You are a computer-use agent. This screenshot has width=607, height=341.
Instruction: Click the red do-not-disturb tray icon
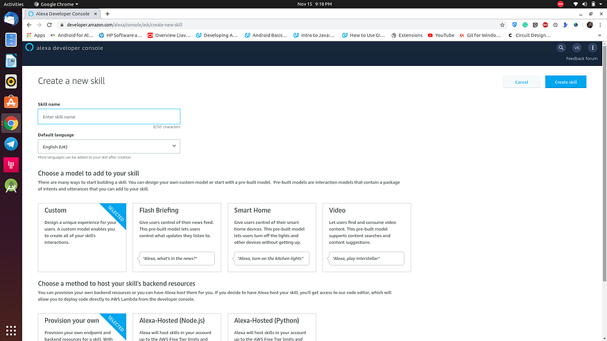pyautogui.click(x=560, y=4)
